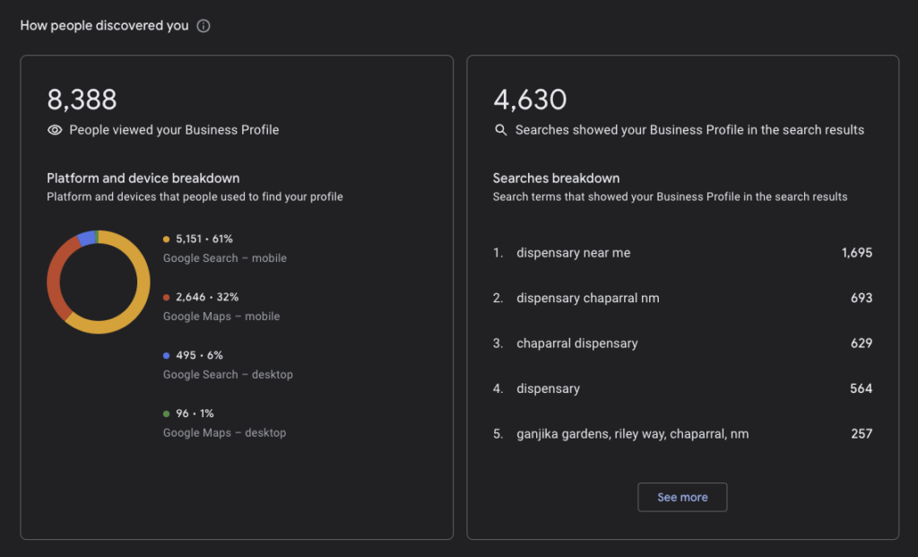The width and height of the screenshot is (918, 557).
Task: Select the 'chaparral dispensary' search term row
Action: 576,344
